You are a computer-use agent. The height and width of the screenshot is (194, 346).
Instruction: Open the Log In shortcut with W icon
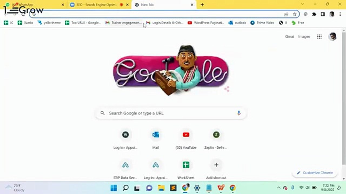pyautogui.click(x=125, y=139)
